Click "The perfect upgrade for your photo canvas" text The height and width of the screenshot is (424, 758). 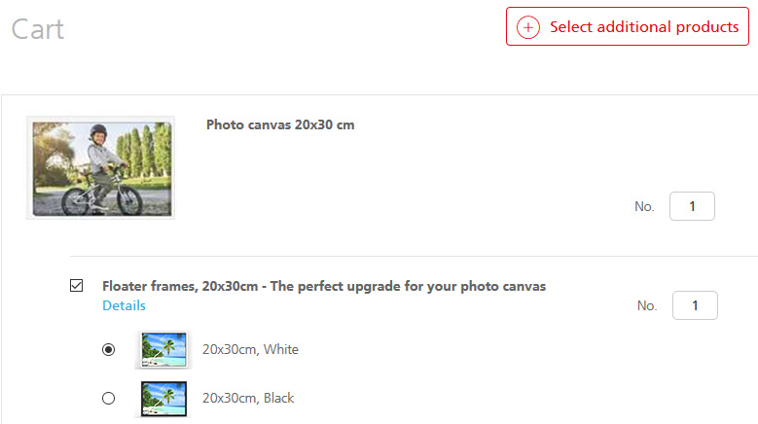(408, 286)
